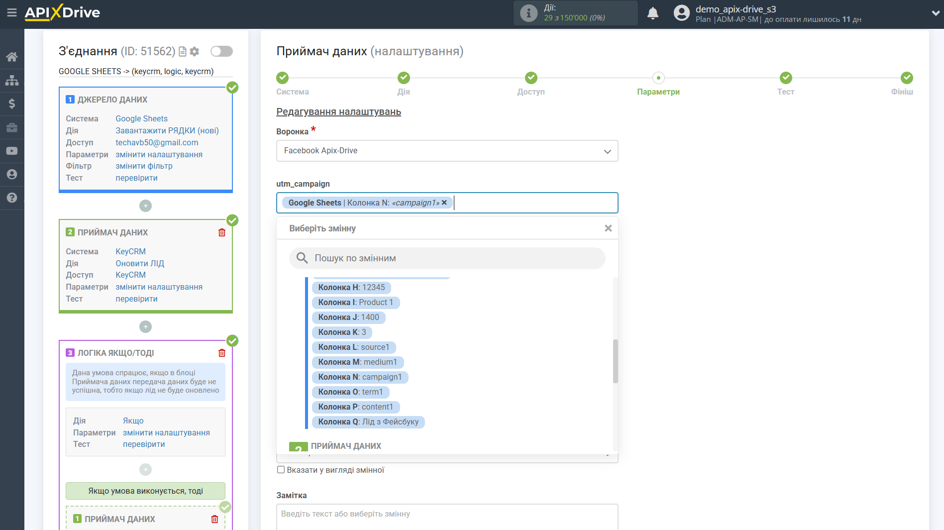944x530 pixels.
Task: Open the notifications bell
Action: click(653, 13)
